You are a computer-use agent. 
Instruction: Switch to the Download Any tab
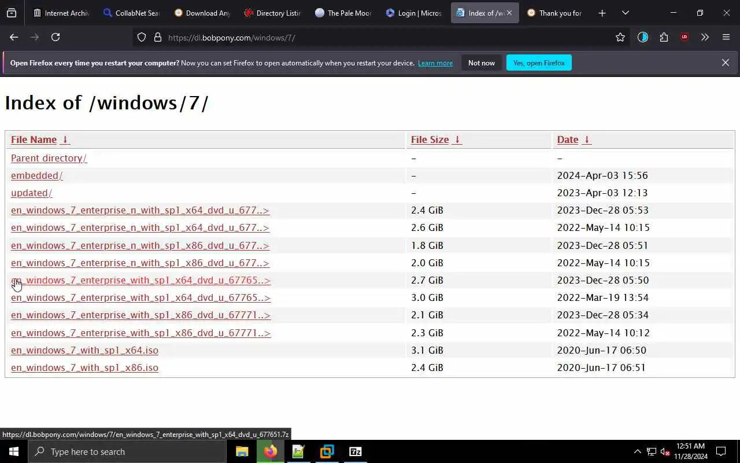tap(202, 13)
